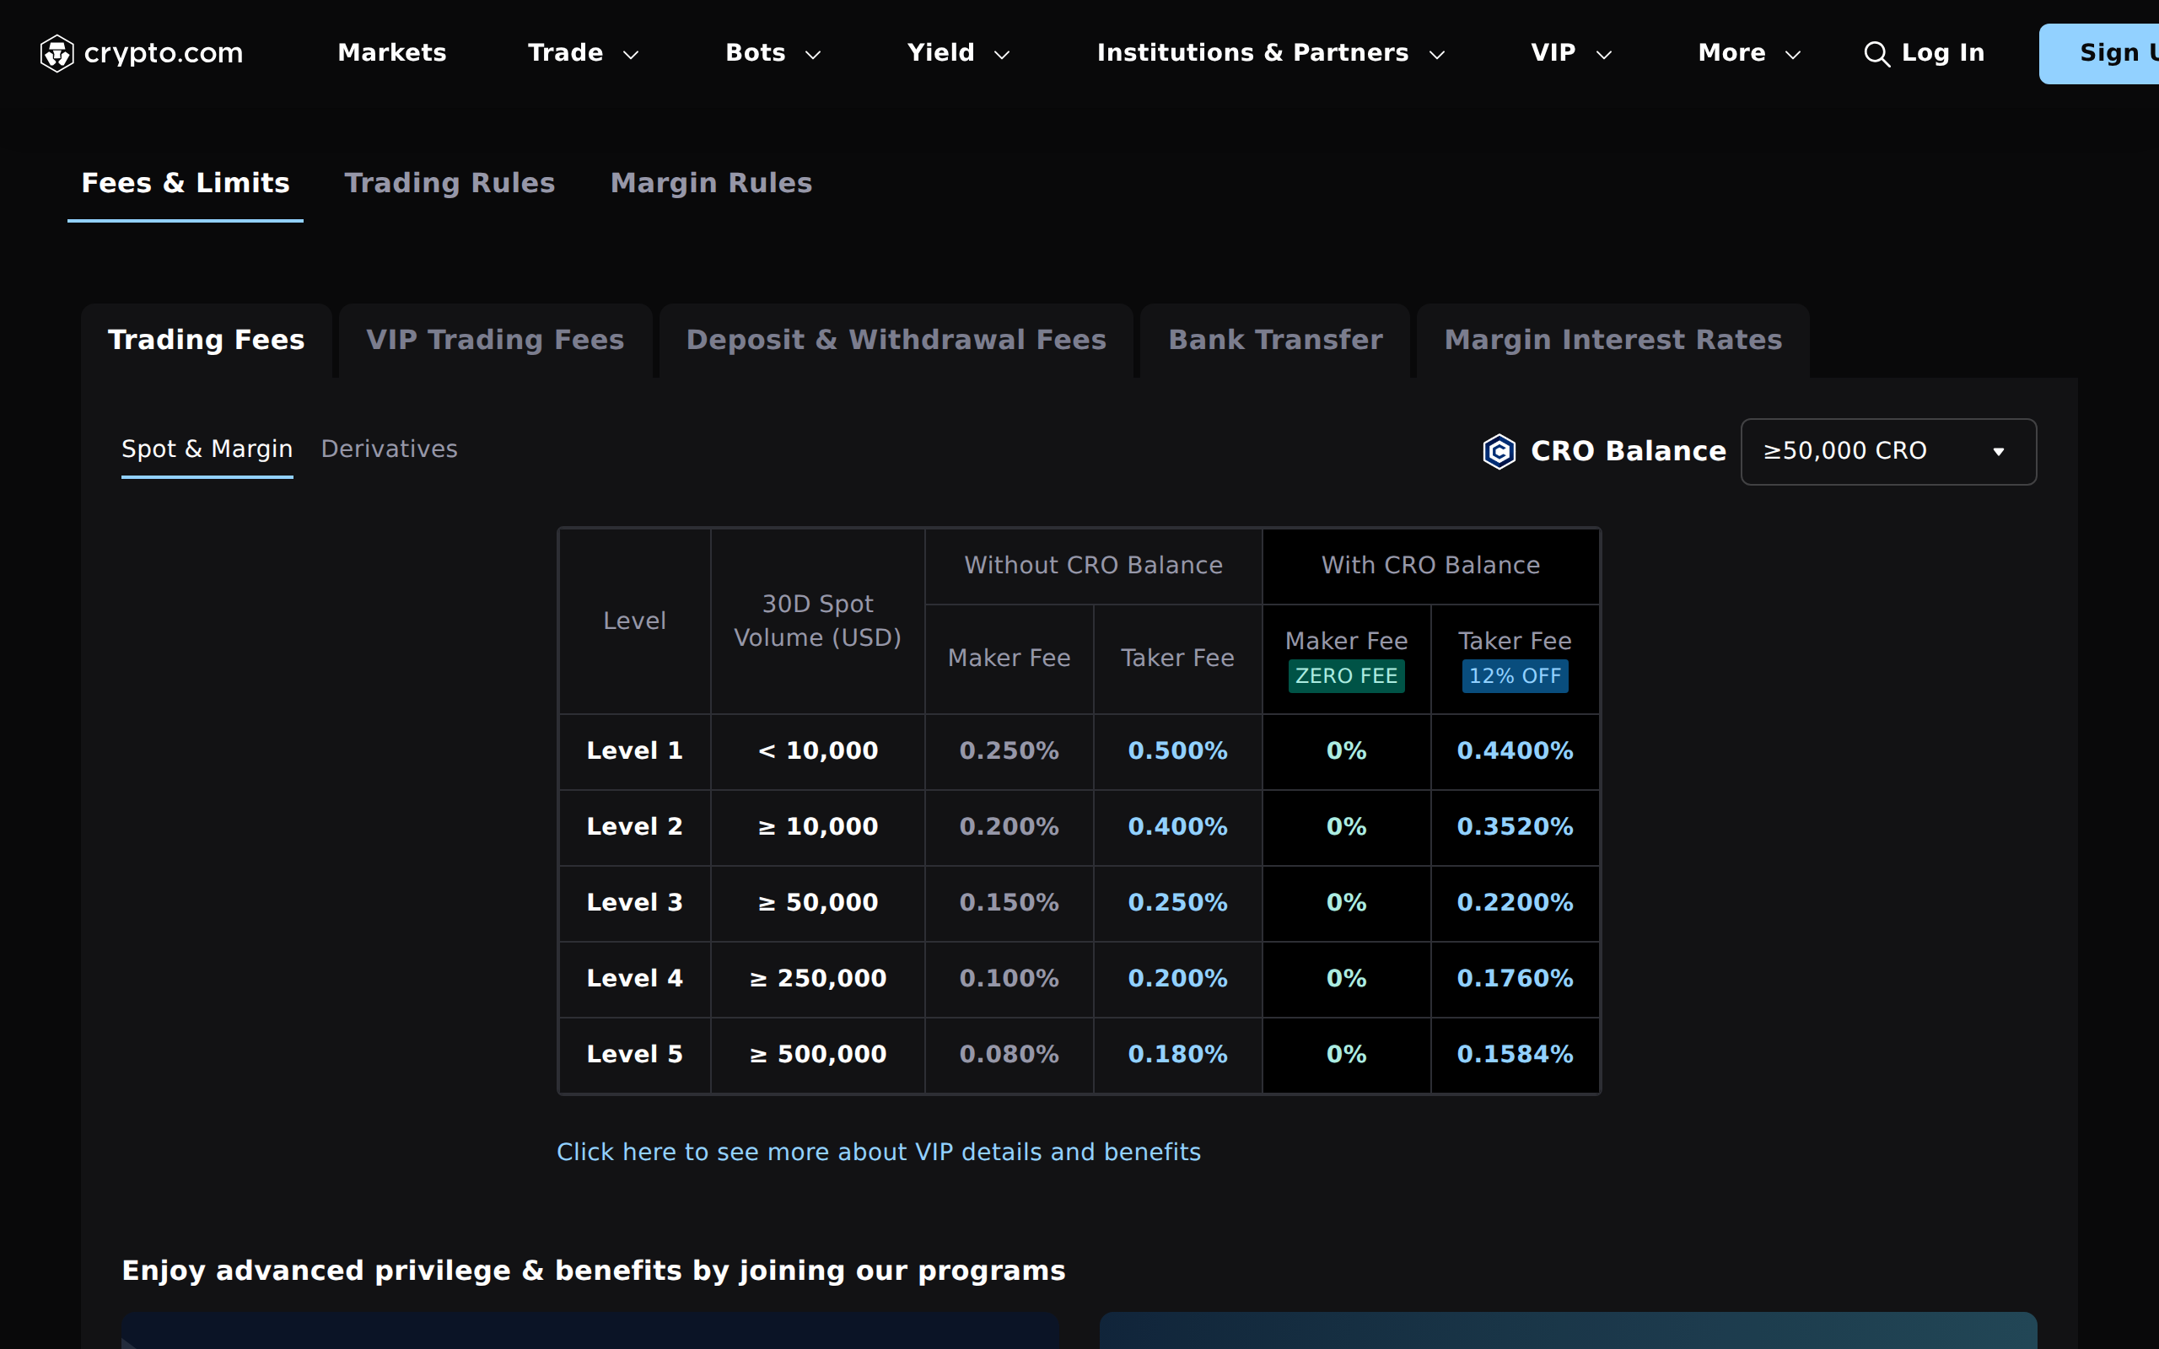Click the '30D Spot Volume (USD)' header
The height and width of the screenshot is (1349, 2159).
[x=818, y=621]
